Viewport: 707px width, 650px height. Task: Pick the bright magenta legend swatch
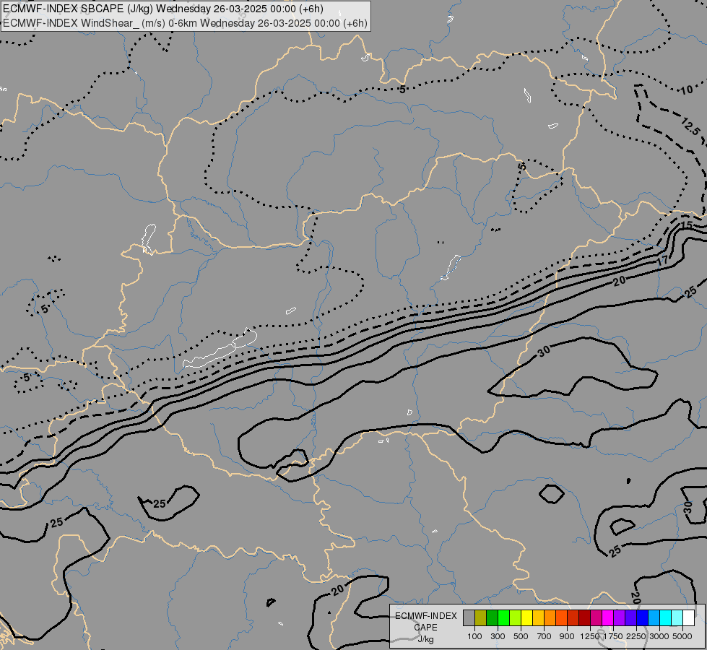(608, 618)
